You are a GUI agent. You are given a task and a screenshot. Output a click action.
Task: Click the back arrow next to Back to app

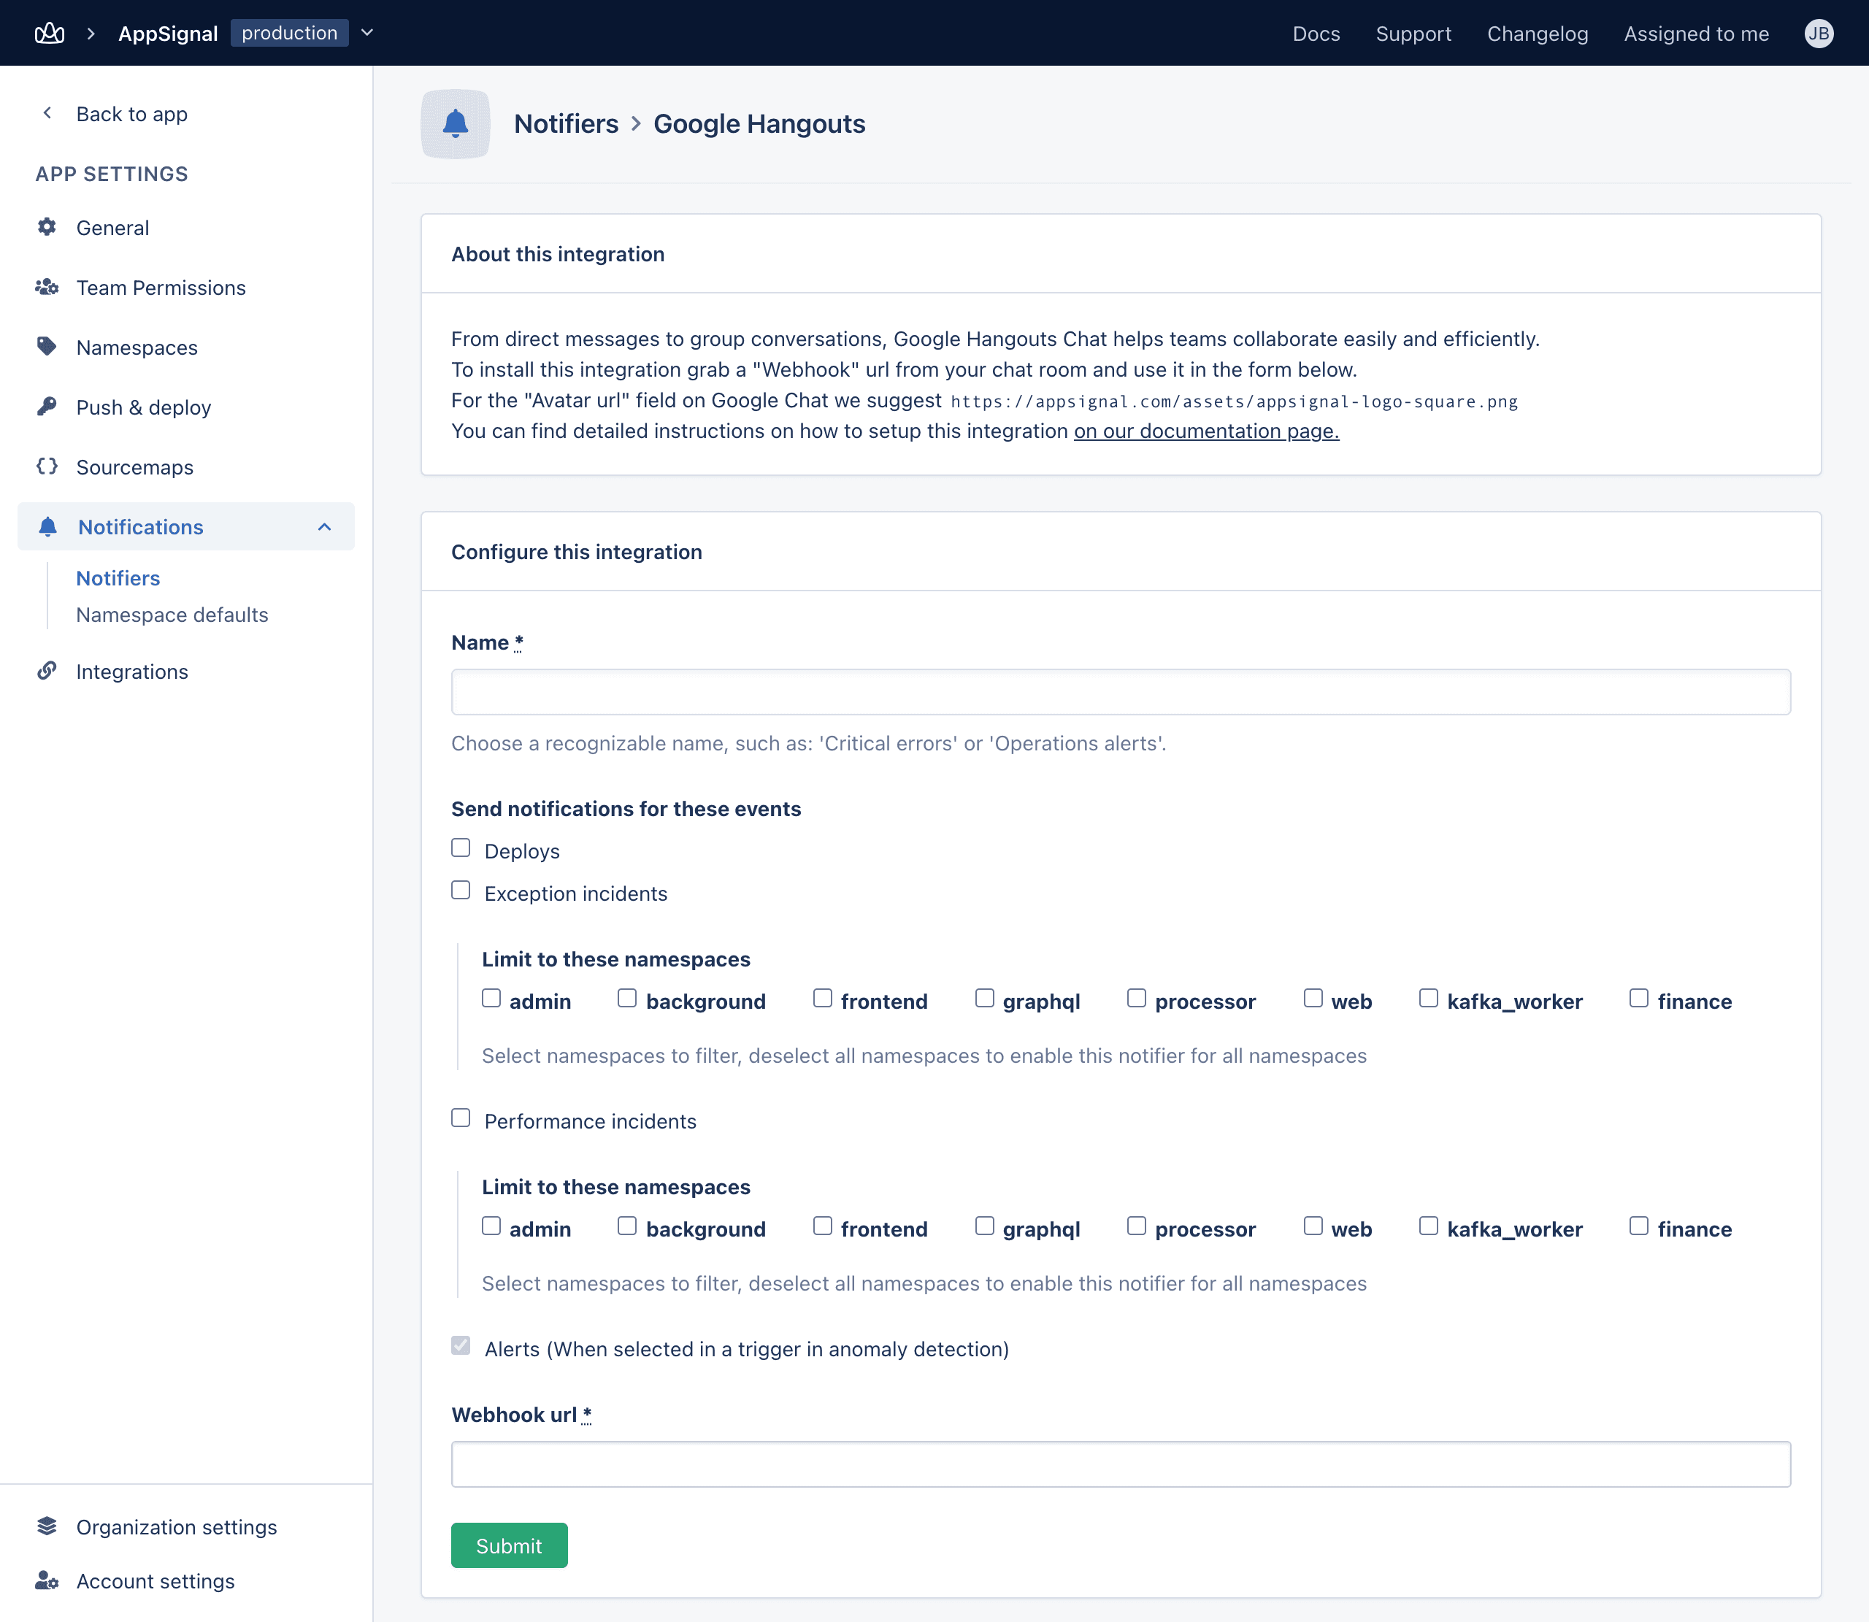47,113
